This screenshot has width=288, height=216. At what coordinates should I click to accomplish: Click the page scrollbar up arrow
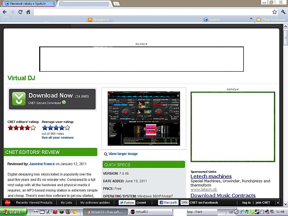(286, 26)
